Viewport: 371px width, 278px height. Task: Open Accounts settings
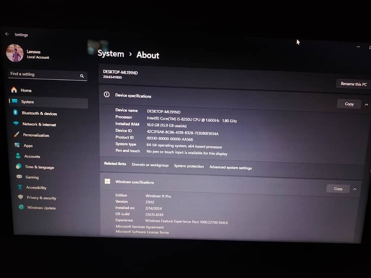coord(32,157)
